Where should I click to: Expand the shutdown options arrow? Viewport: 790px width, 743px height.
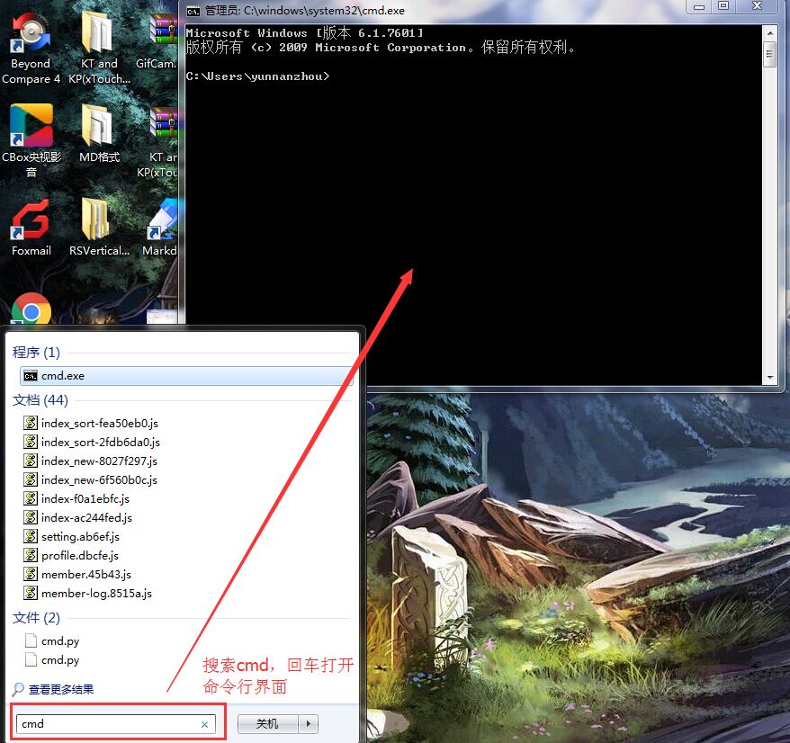click(309, 724)
